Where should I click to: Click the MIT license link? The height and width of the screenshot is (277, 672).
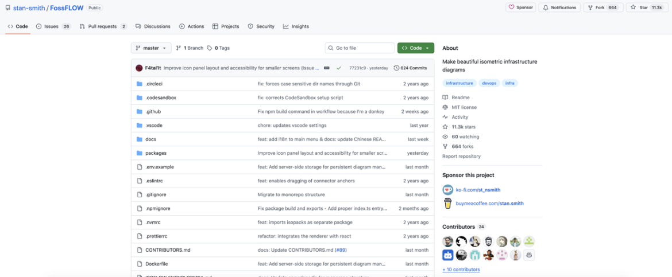coord(464,107)
